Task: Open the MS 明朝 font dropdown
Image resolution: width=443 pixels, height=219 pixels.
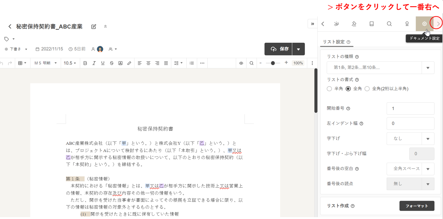Action: point(46,63)
